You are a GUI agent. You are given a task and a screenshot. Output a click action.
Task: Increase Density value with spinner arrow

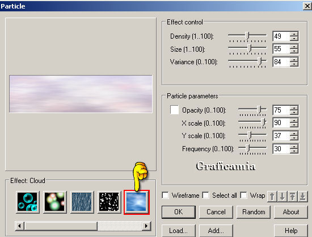[294, 34]
